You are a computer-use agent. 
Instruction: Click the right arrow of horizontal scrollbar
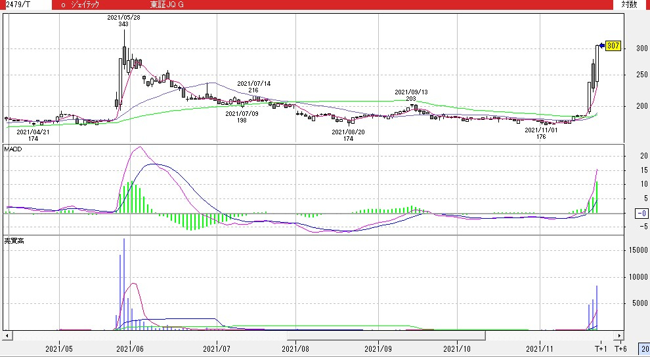coord(618,336)
